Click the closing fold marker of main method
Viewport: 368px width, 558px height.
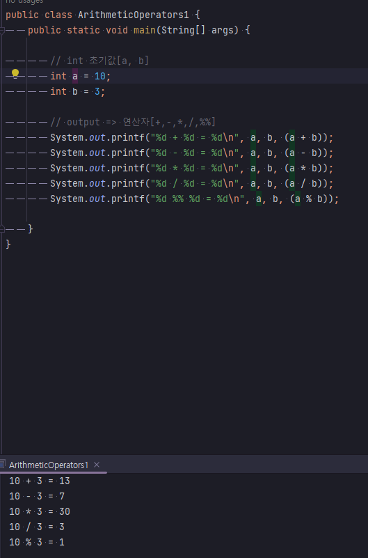tap(2, 228)
